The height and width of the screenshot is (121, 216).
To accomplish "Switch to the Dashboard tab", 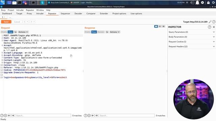I will (x=7, y=13).
